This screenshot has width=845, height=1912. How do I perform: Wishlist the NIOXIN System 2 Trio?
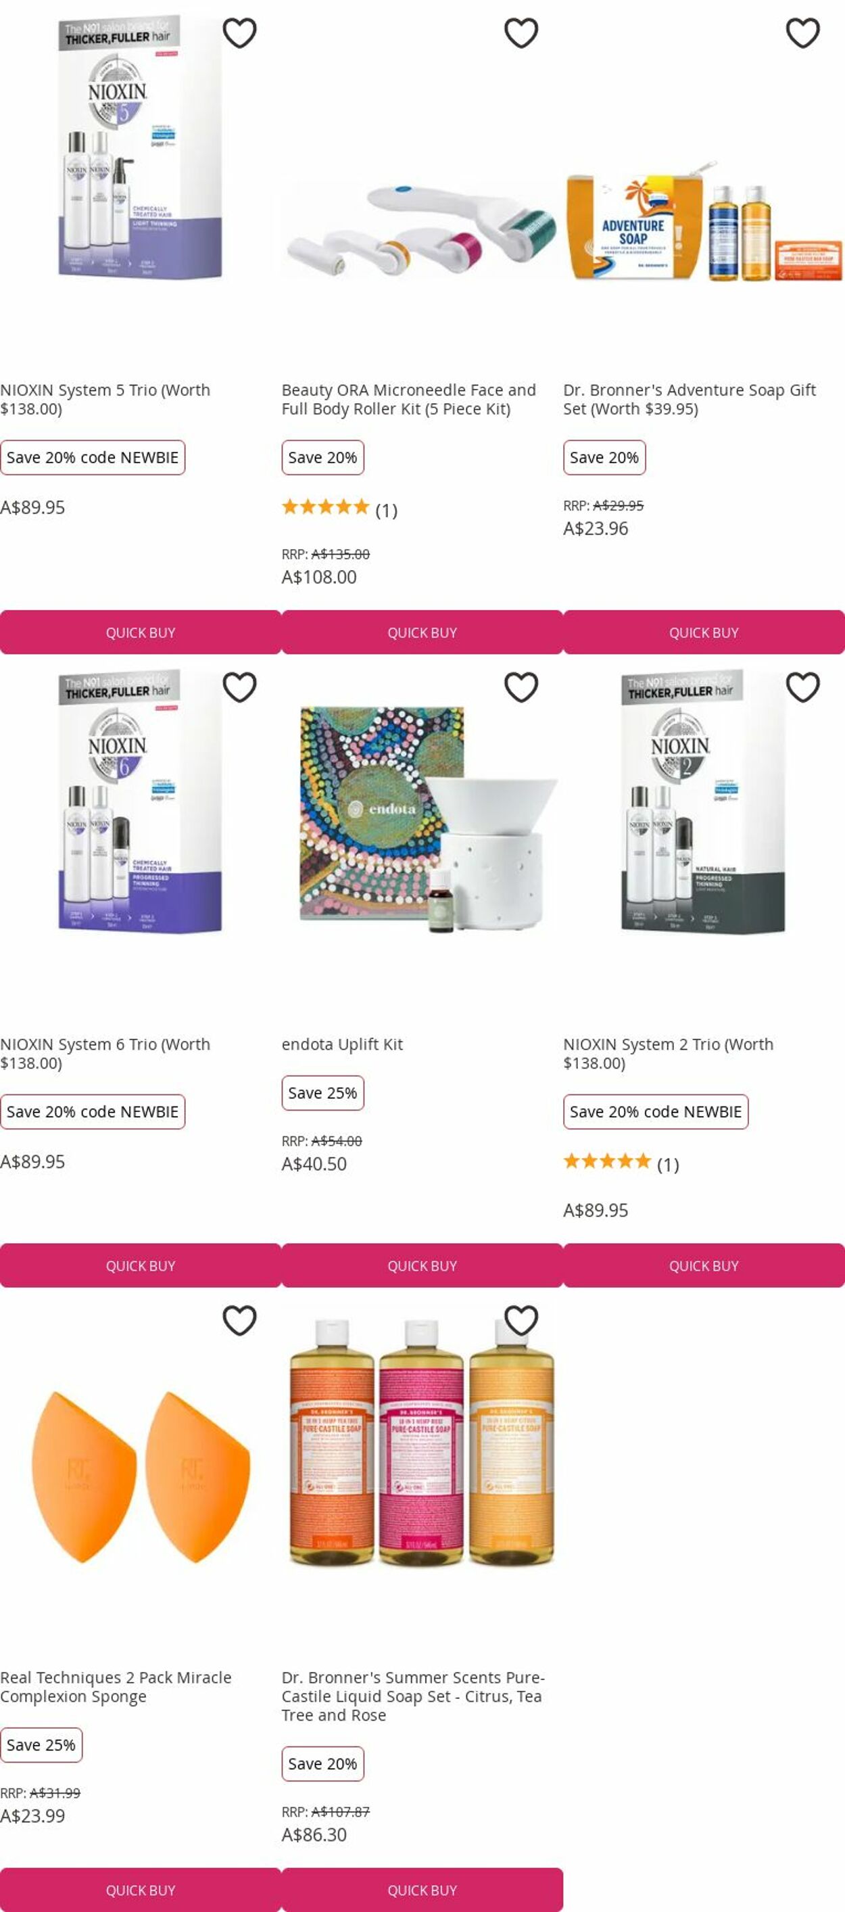click(x=802, y=686)
